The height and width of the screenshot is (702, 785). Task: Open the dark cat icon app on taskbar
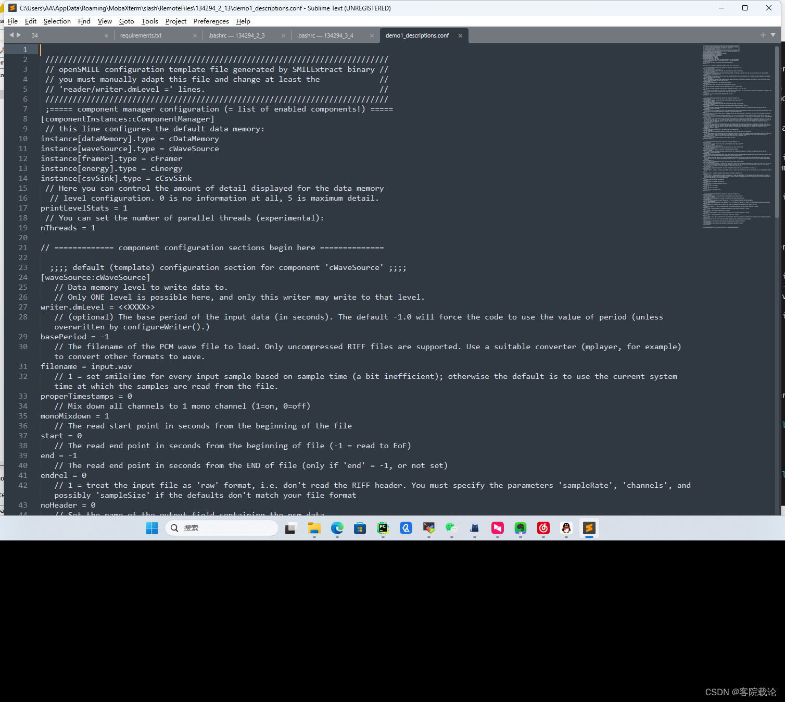tap(474, 528)
